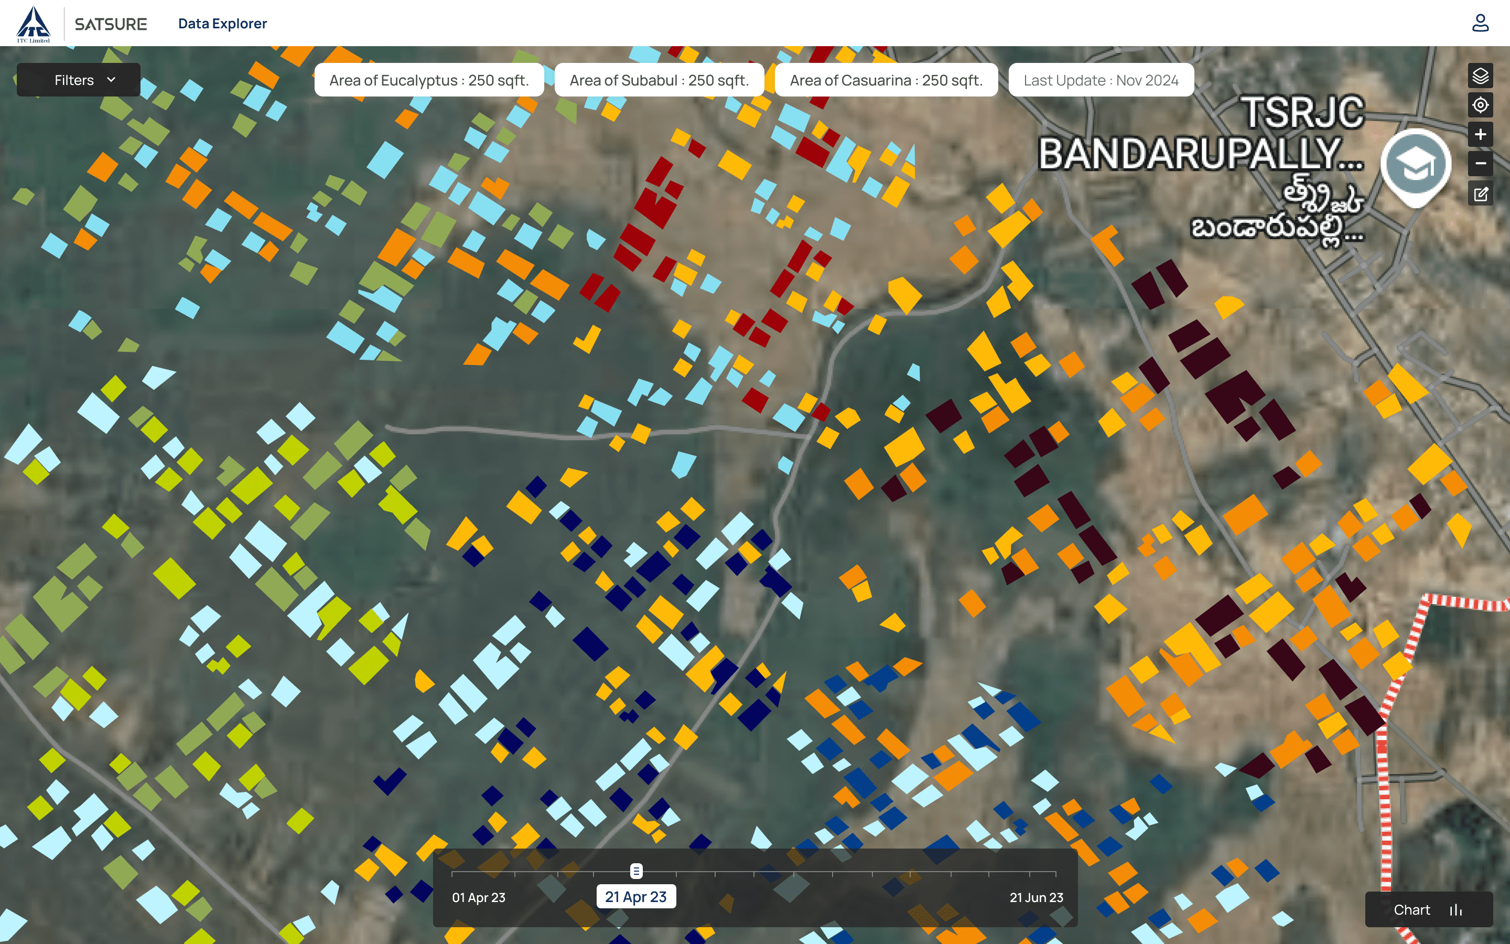1510x944 pixels.
Task: Open the map layers panel icon
Action: point(1480,76)
